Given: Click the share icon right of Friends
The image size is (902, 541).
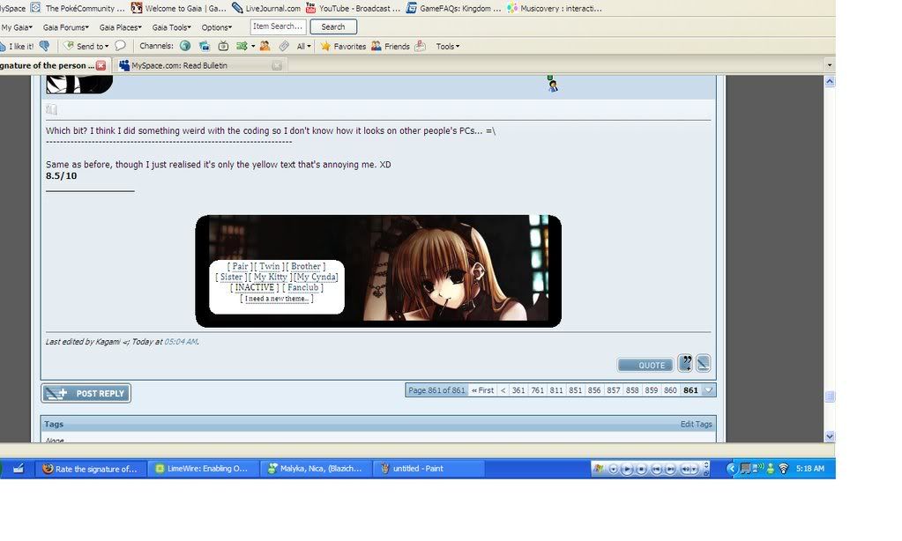Looking at the screenshot, I should point(421,46).
